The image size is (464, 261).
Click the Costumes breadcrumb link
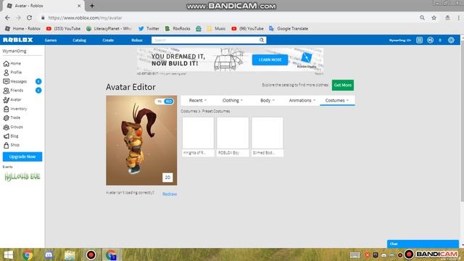click(x=188, y=111)
